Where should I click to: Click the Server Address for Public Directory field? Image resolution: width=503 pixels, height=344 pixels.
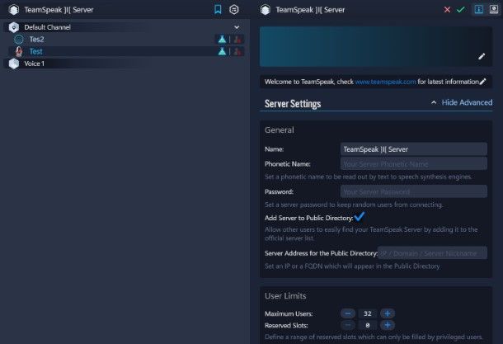[432, 253]
